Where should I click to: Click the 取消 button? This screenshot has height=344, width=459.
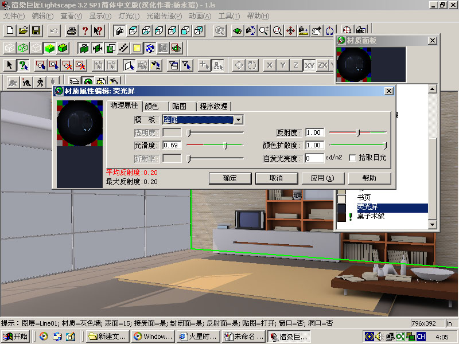click(277, 178)
